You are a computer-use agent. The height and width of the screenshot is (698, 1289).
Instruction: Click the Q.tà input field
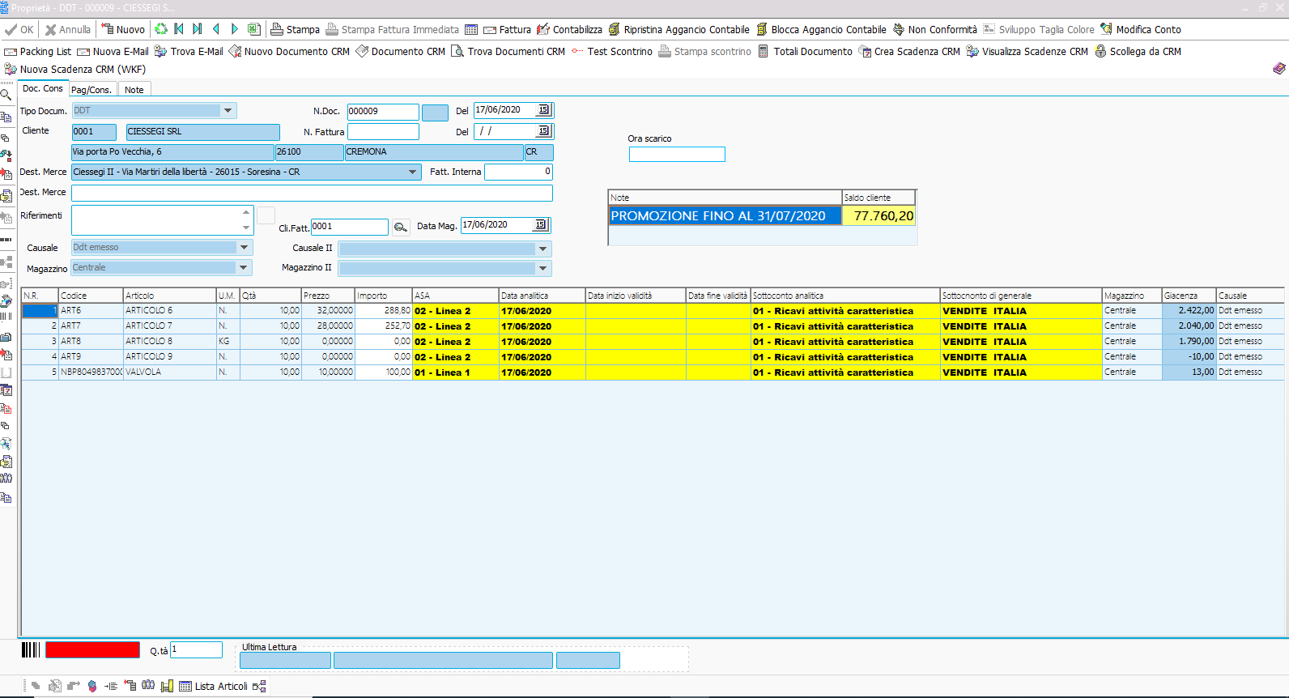click(x=196, y=649)
